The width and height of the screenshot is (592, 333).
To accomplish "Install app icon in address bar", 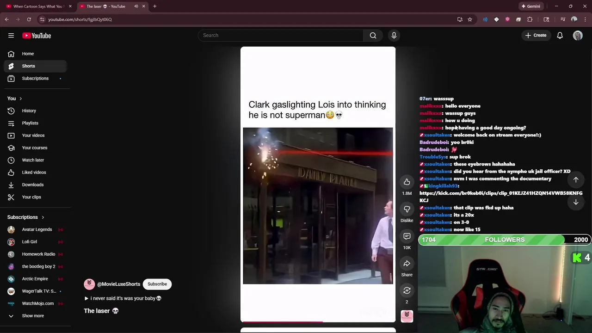I will tap(460, 19).
